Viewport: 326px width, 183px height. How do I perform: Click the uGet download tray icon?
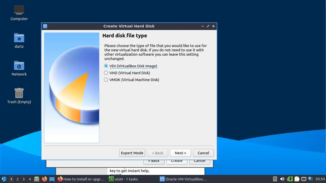point(290,179)
